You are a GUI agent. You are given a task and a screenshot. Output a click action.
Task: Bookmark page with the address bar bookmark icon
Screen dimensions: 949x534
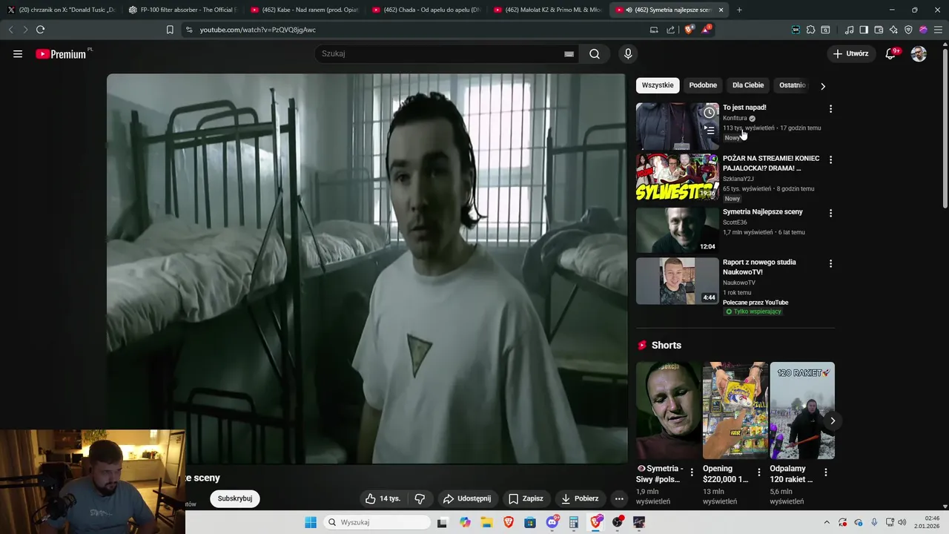click(170, 30)
